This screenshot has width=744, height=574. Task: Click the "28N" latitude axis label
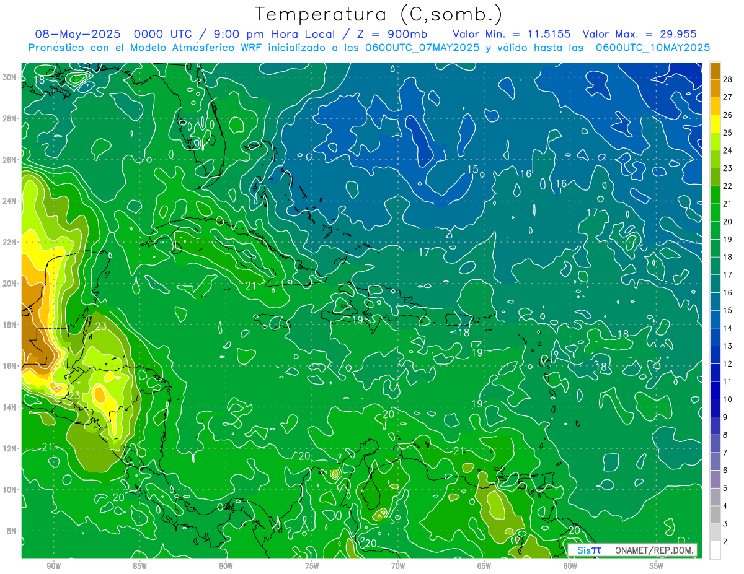[x=9, y=118]
